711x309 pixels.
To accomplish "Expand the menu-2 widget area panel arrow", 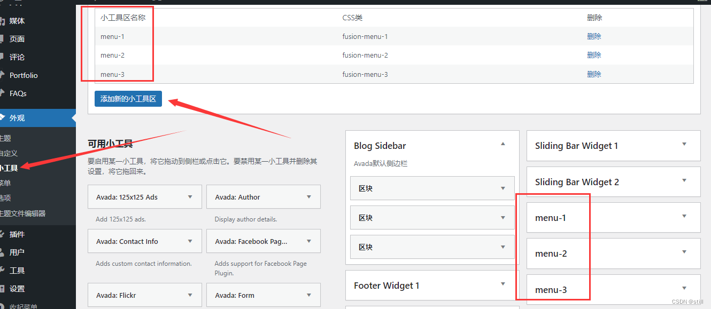I will click(x=684, y=252).
